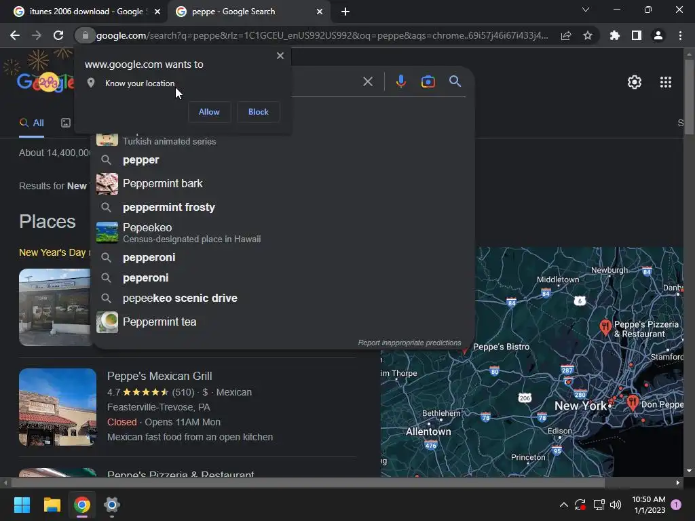Select the All results tab
The height and width of the screenshot is (521, 695).
[31, 123]
